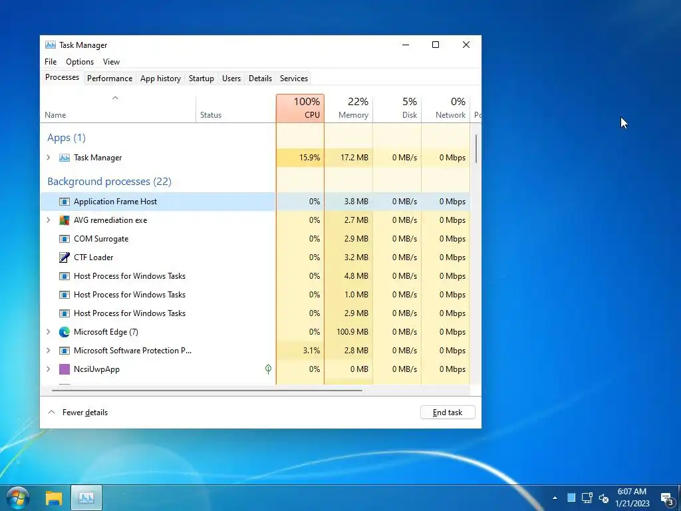Image resolution: width=681 pixels, height=511 pixels.
Task: Select the Apps (1) group heading
Action: click(67, 138)
